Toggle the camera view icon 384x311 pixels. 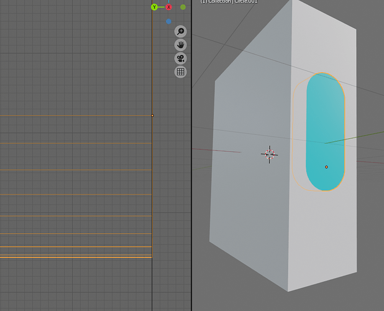pyautogui.click(x=180, y=58)
